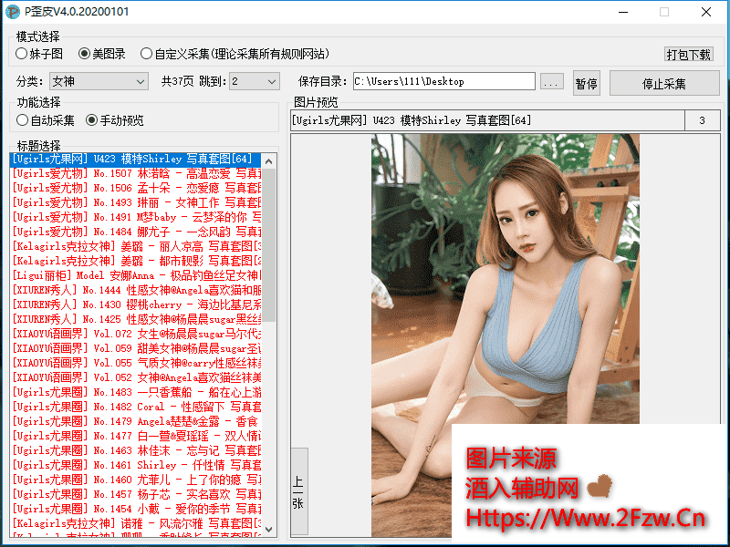
Task: Select row No.1493 琳丽 - 女神工作
Action: tap(135, 202)
